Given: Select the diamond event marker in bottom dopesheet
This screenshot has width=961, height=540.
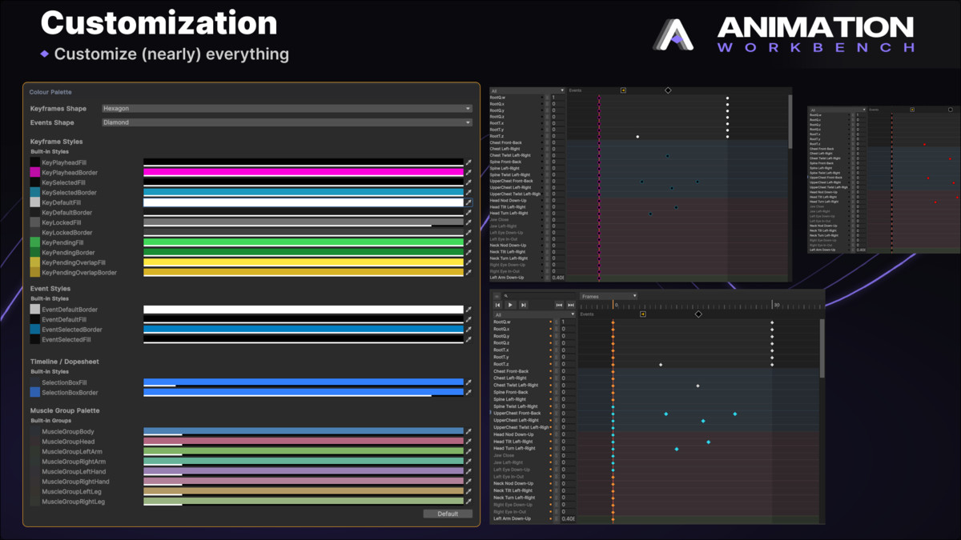Looking at the screenshot, I should point(698,314).
